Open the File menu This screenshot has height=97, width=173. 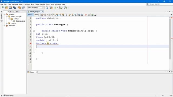point(2,4)
